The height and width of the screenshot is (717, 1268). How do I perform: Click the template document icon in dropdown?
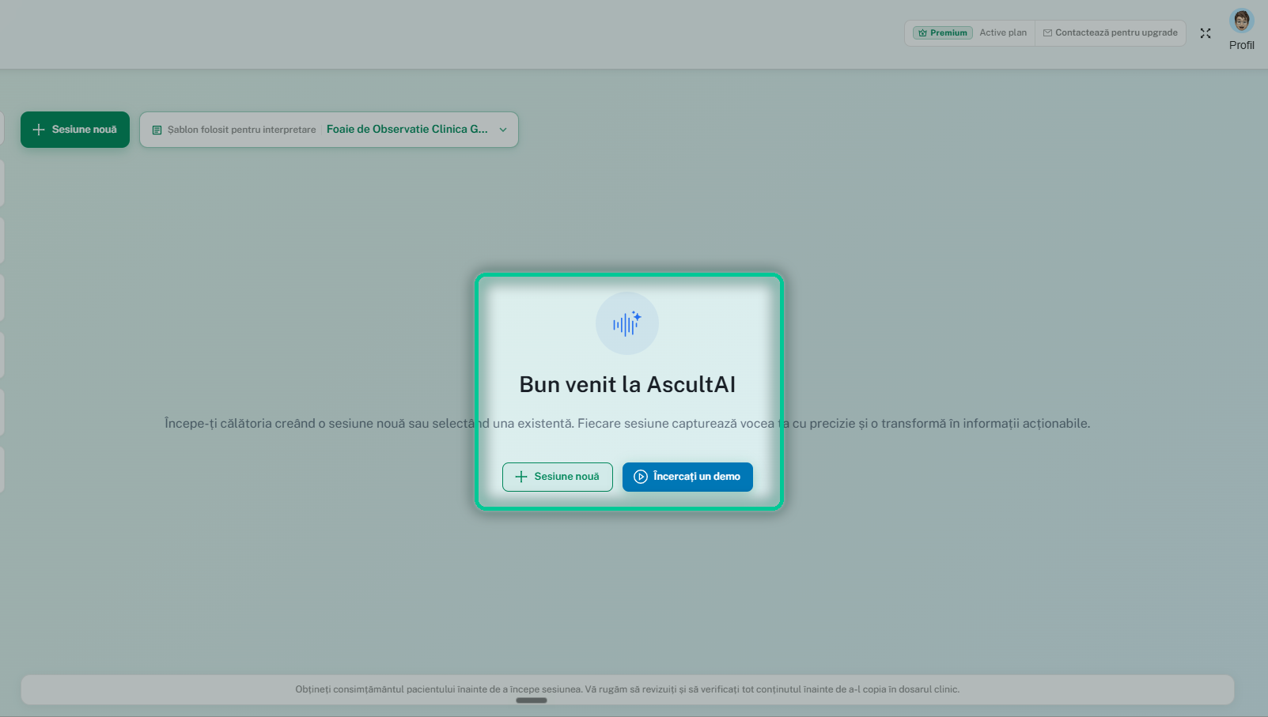[157, 130]
